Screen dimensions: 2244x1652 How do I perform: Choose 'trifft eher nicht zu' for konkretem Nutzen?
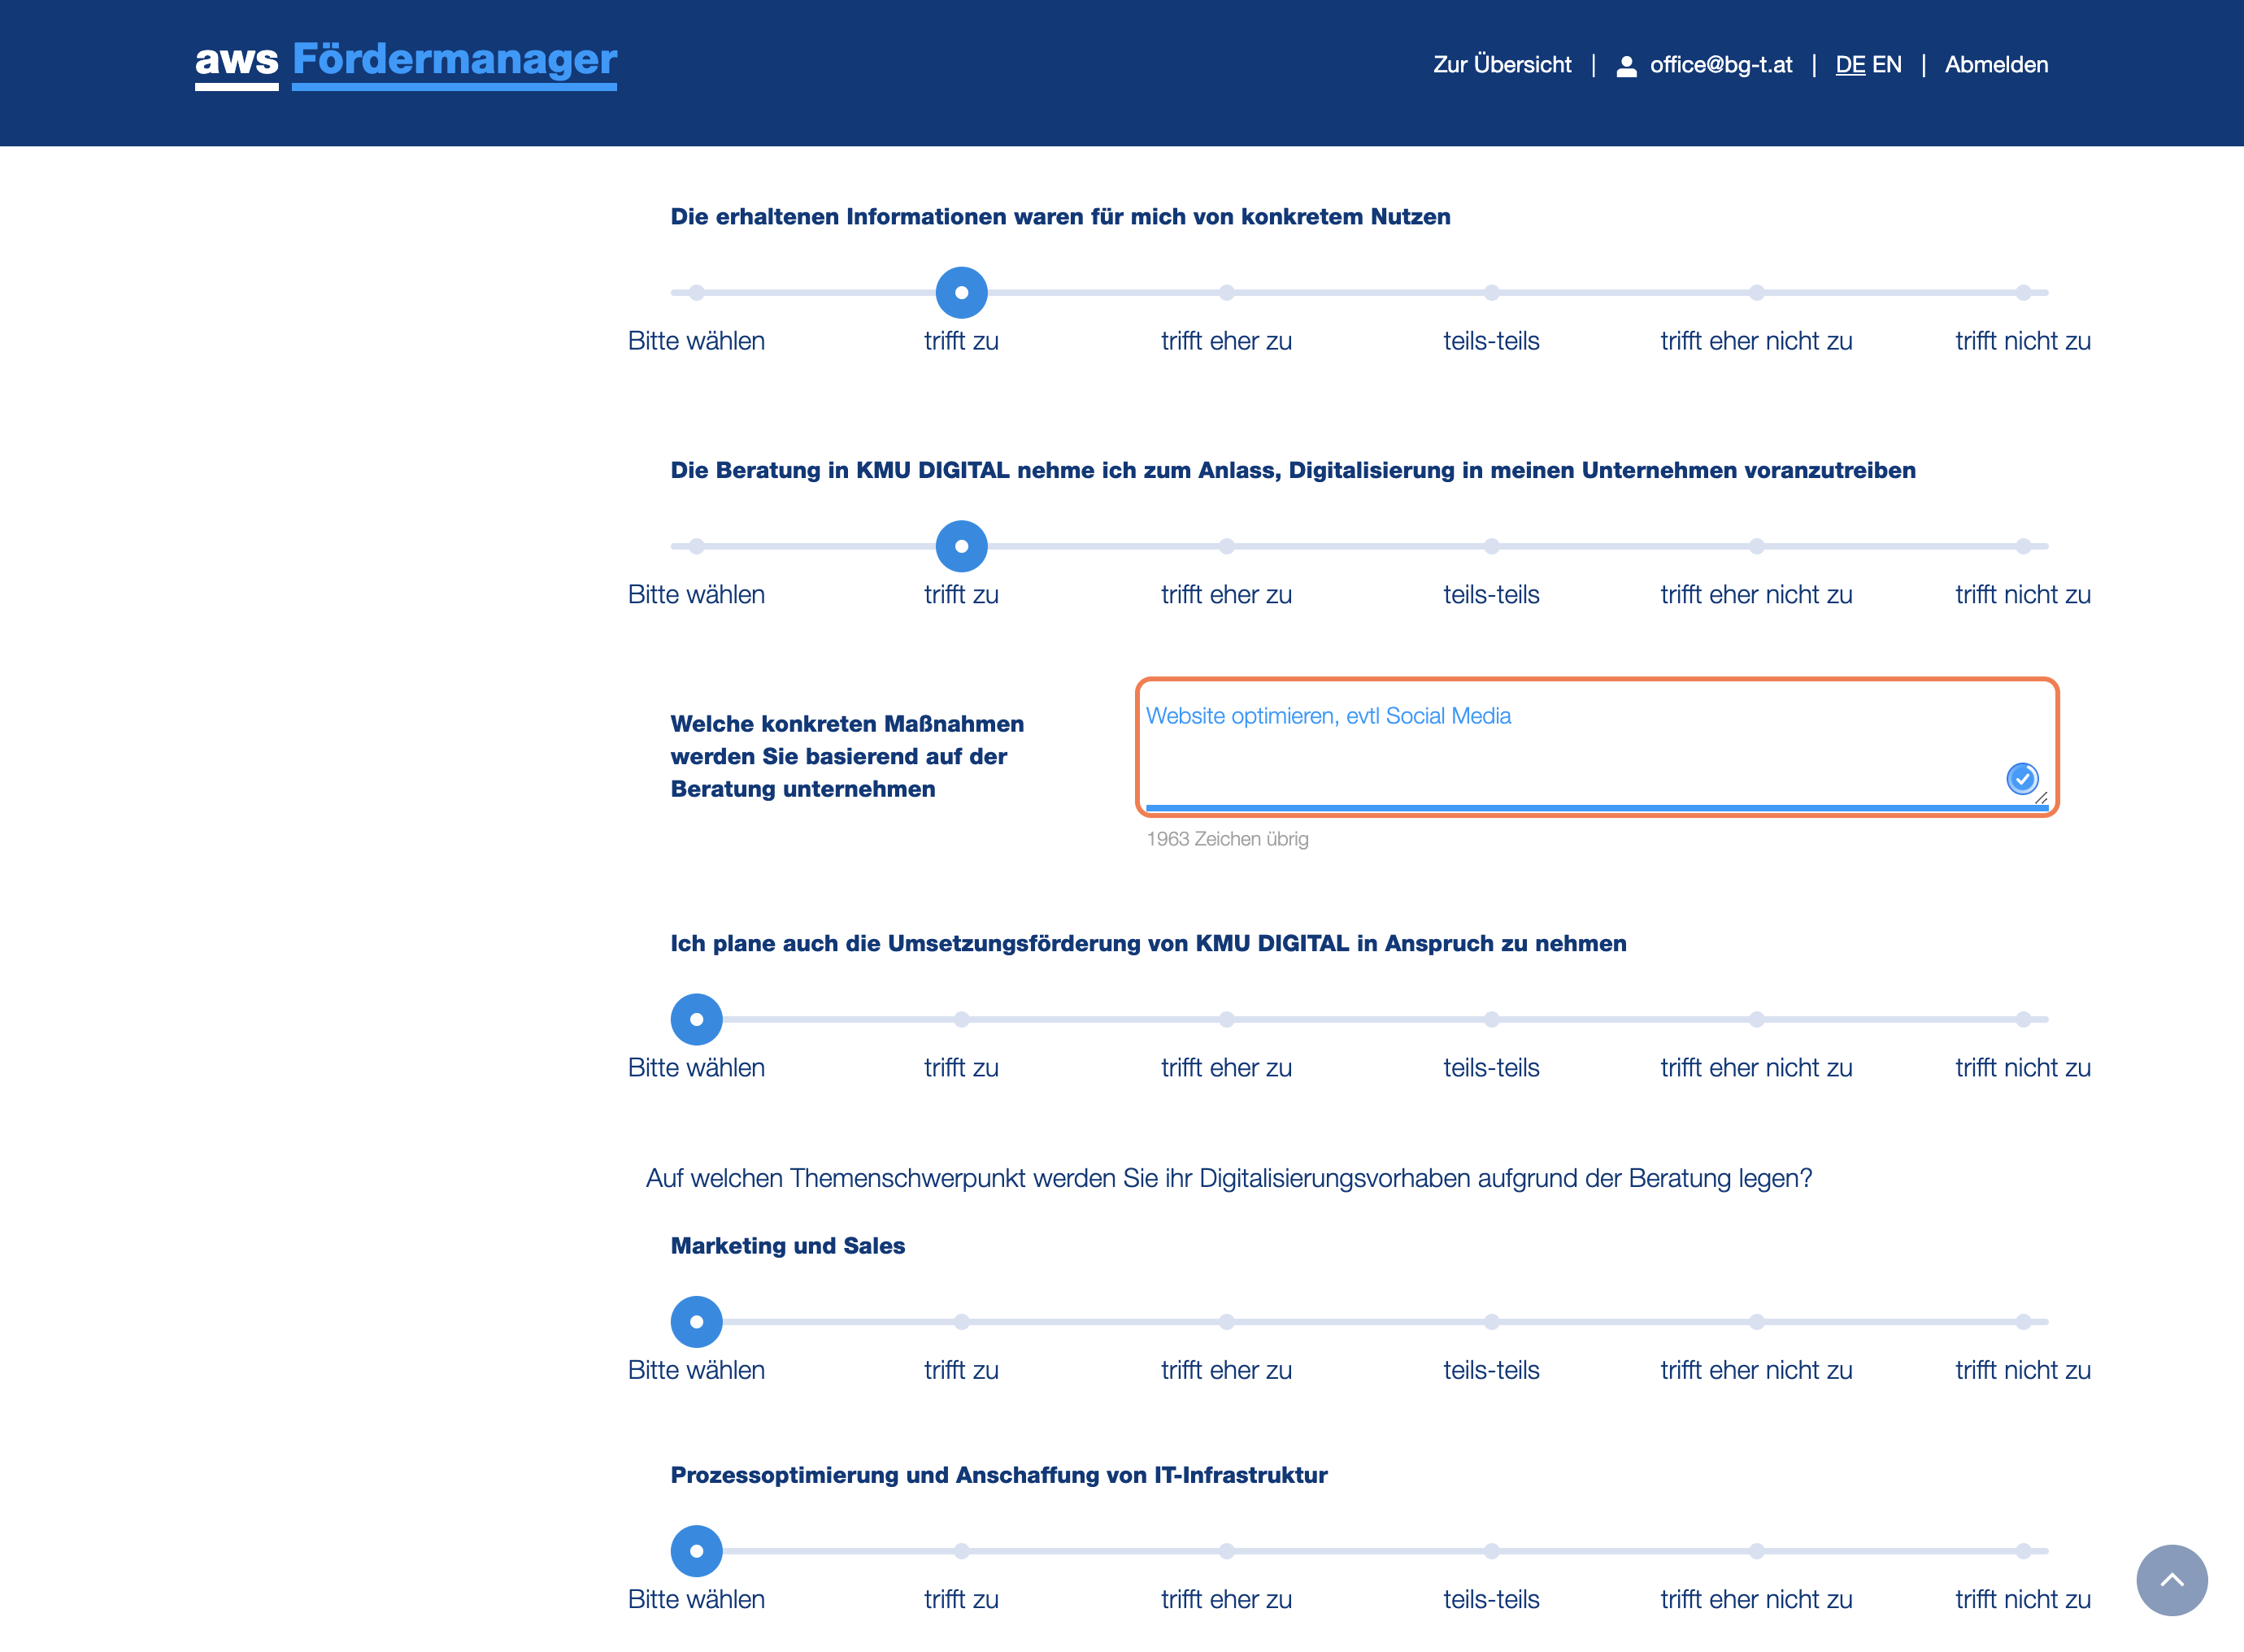(1756, 292)
